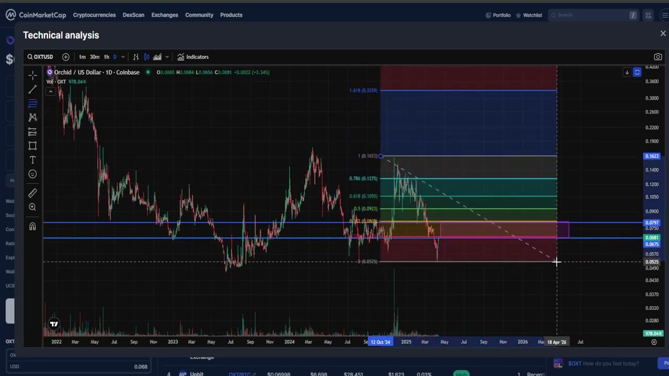This screenshot has width=669, height=376.
Task: Open the Portfolio link
Action: [498, 15]
